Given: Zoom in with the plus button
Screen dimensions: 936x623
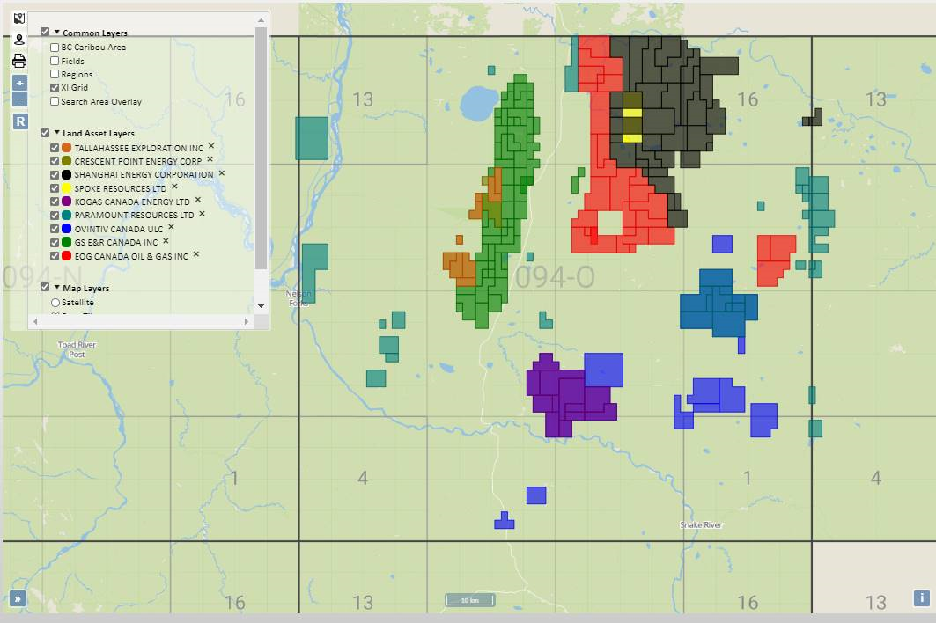Looking at the screenshot, I should coord(20,83).
